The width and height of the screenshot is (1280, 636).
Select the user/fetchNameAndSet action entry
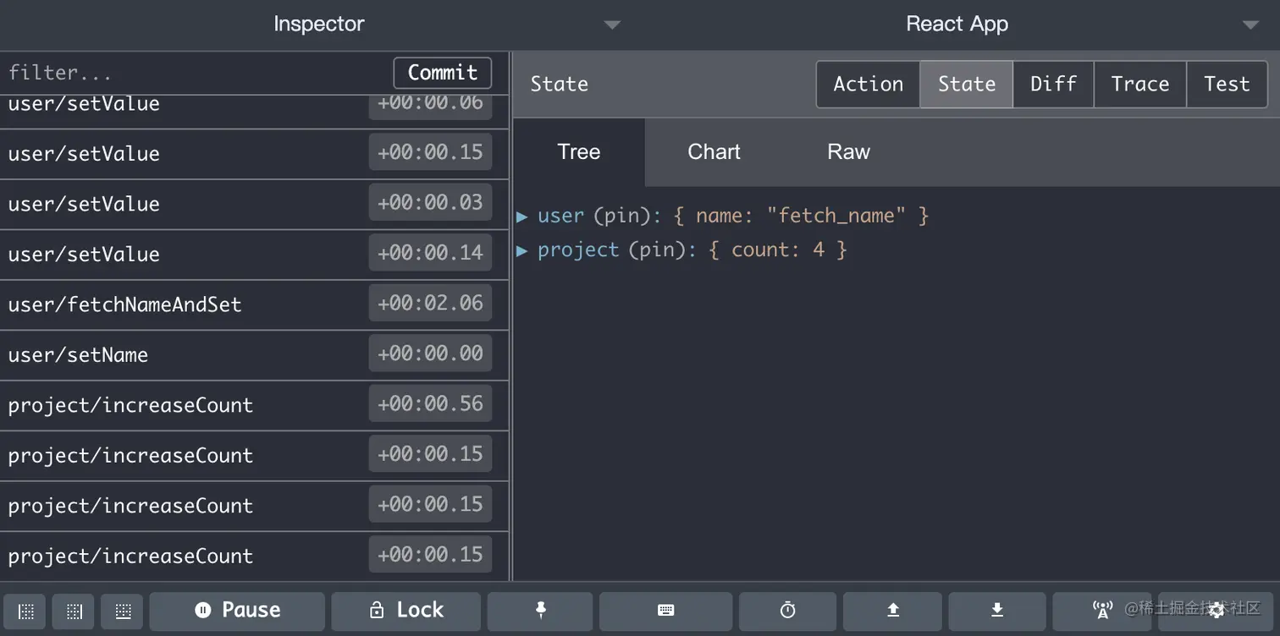pyautogui.click(x=125, y=304)
